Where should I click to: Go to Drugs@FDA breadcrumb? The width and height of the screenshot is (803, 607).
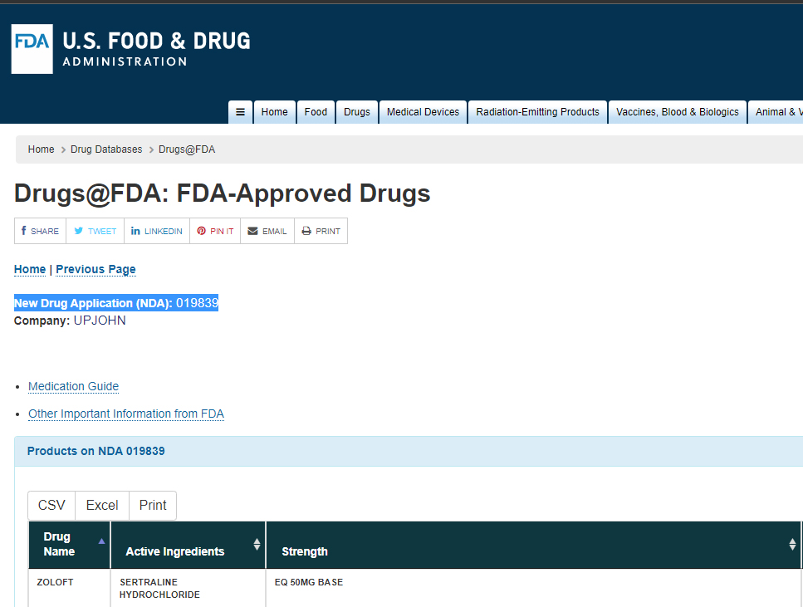click(x=187, y=149)
